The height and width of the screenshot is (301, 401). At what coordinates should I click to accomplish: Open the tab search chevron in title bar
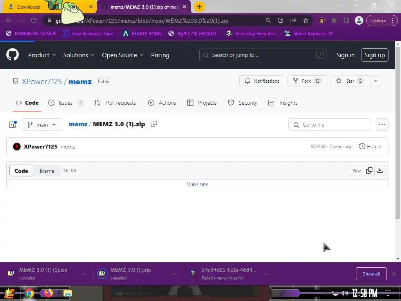[x=338, y=5]
